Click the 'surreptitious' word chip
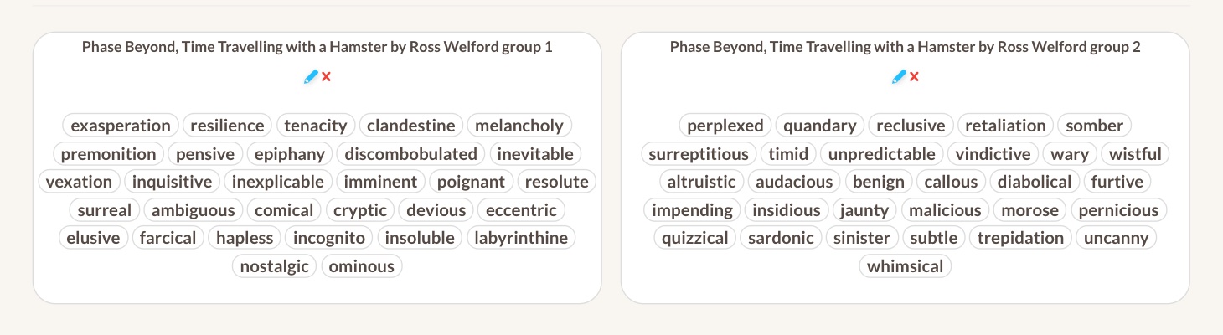The width and height of the screenshot is (1223, 335). [699, 154]
